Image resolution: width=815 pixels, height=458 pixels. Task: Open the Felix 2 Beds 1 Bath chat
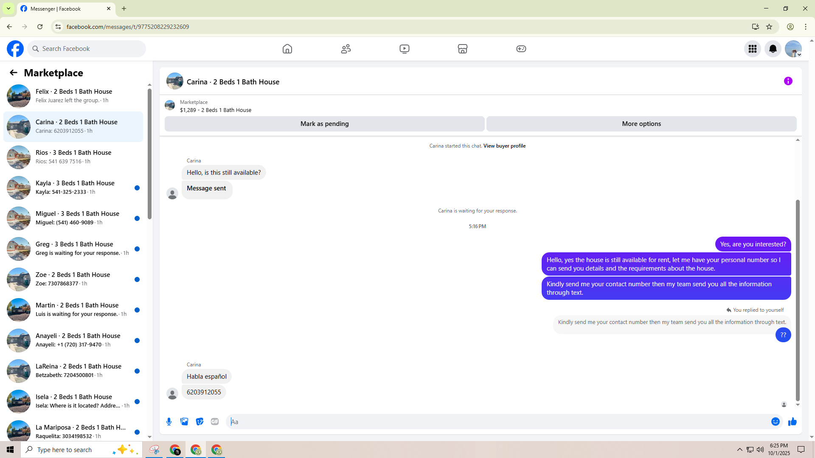[73, 96]
